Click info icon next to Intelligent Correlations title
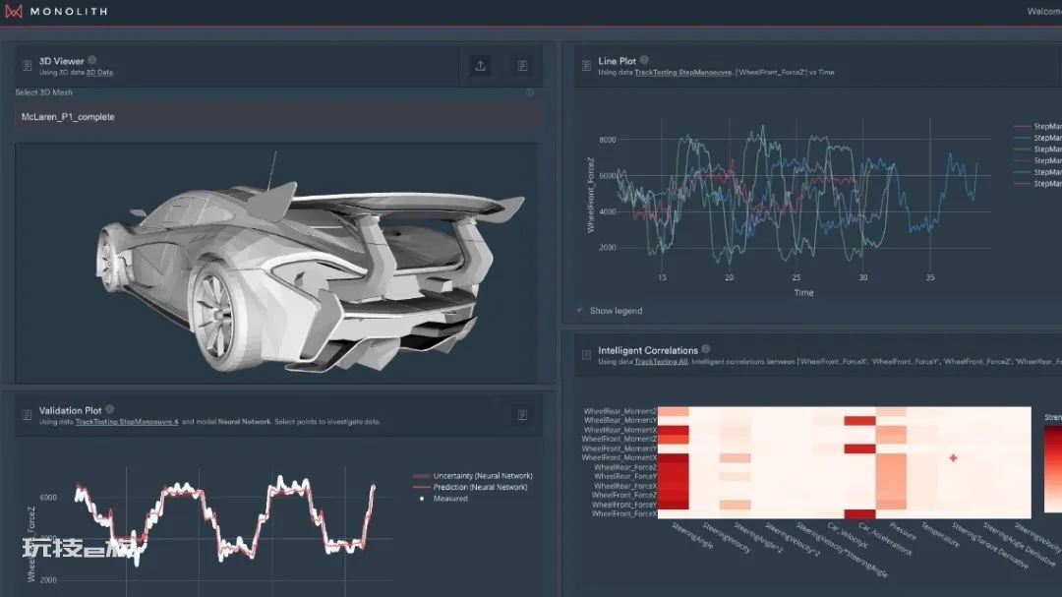 [706, 349]
